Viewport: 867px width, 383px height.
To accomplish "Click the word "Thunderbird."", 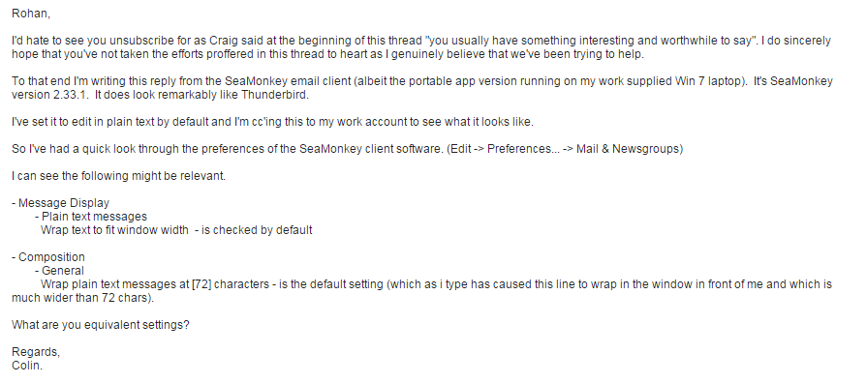I will 275,95.
